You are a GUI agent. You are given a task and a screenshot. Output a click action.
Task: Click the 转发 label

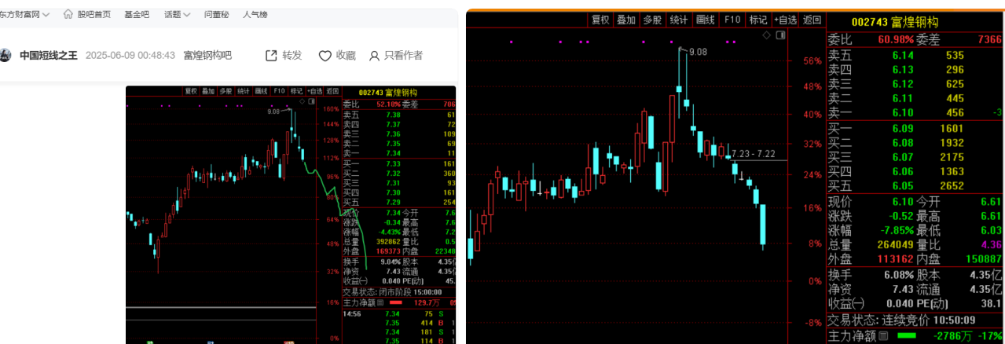click(x=292, y=55)
